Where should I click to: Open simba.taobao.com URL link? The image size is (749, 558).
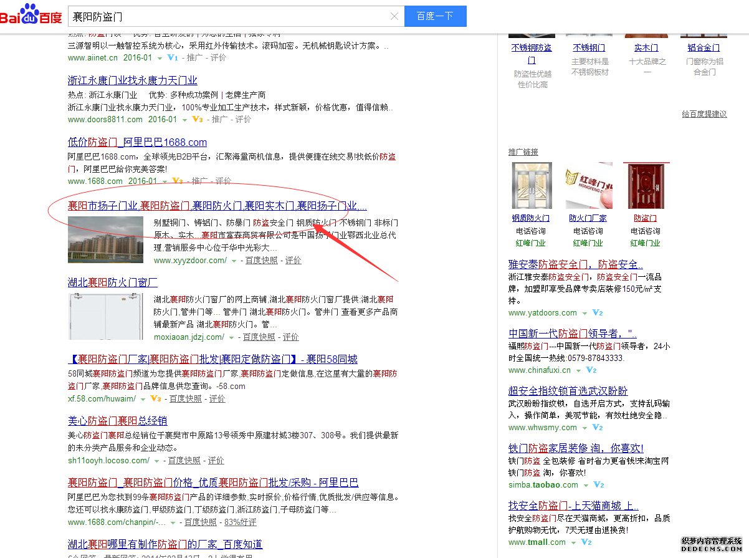(543, 485)
